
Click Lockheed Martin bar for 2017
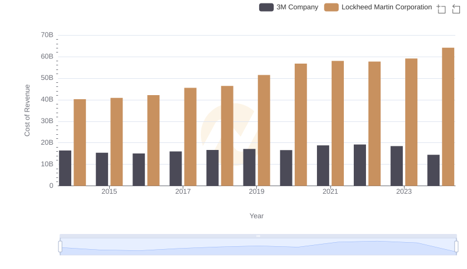[190, 137]
